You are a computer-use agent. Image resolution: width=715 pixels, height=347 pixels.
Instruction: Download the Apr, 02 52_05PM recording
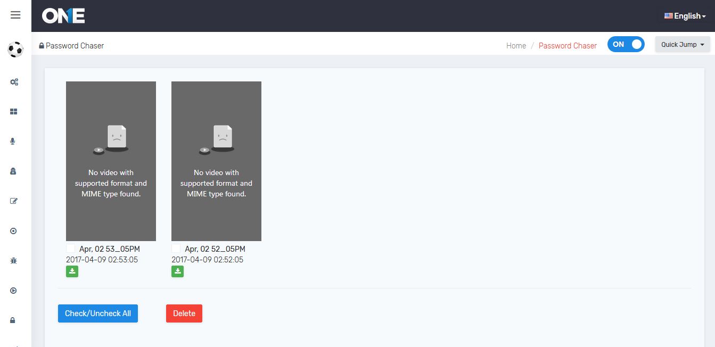click(177, 272)
